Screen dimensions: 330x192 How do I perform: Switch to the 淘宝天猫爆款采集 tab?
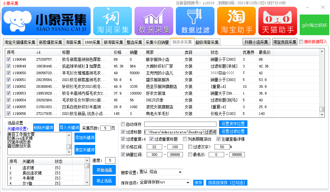(x=20, y=42)
